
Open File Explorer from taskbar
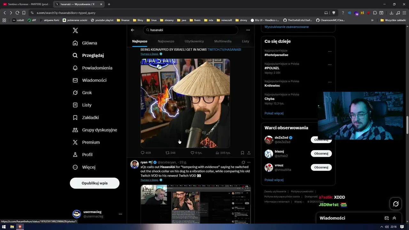pyautogui.click(x=12, y=227)
